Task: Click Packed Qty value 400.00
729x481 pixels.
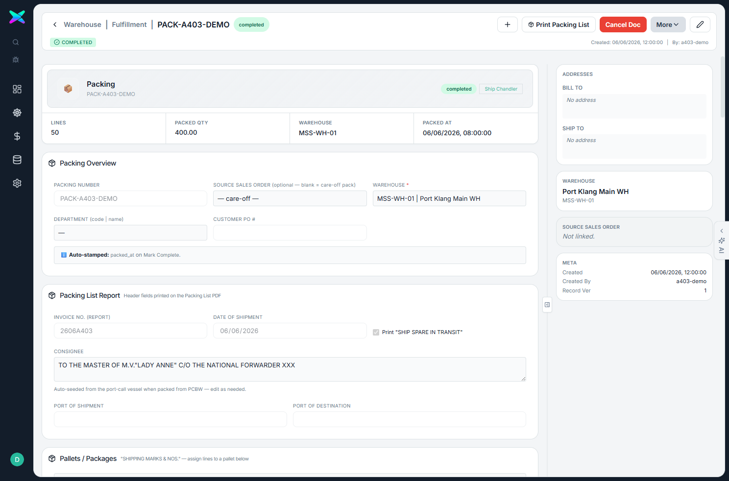Action: [x=186, y=132]
